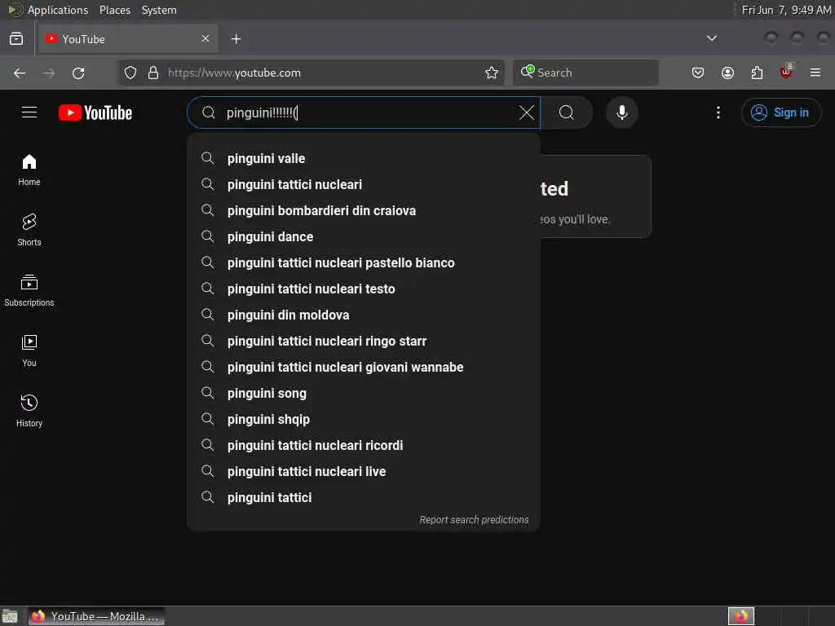This screenshot has height=626, width=835.
Task: Go back in Firefox
Action: (x=20, y=73)
